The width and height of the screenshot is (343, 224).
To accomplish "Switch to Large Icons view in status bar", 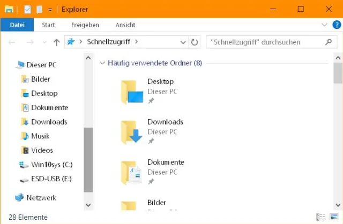I will (333, 218).
